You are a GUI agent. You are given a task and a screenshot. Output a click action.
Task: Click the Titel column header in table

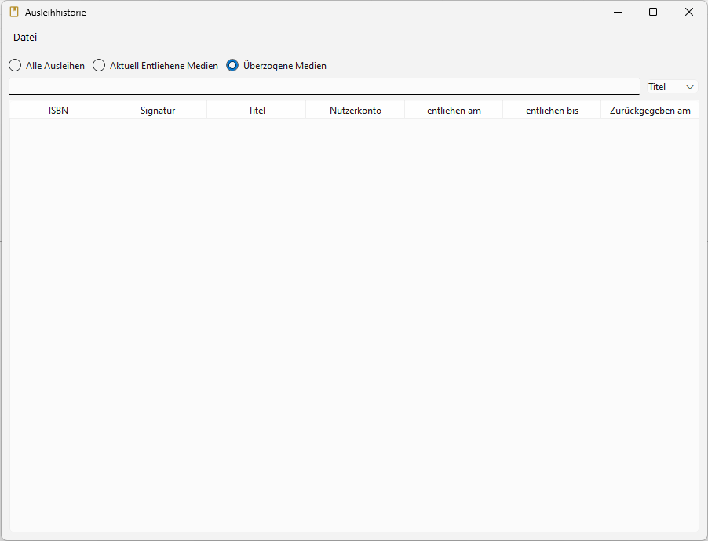pos(257,111)
